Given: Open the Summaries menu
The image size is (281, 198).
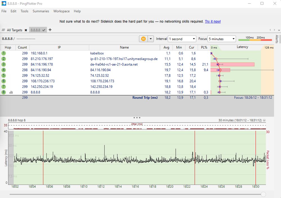Looking at the screenshot, I should click(x=41, y=11).
